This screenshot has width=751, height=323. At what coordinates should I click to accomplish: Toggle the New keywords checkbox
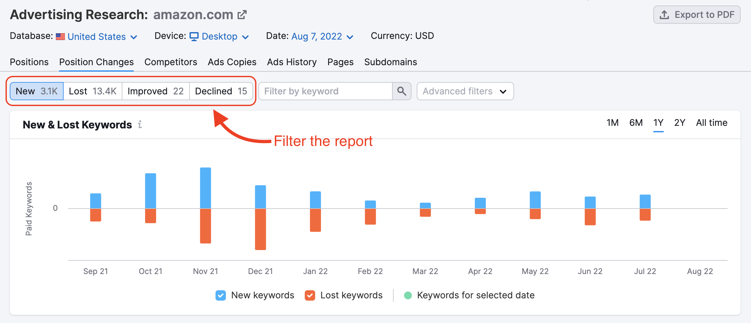click(221, 295)
